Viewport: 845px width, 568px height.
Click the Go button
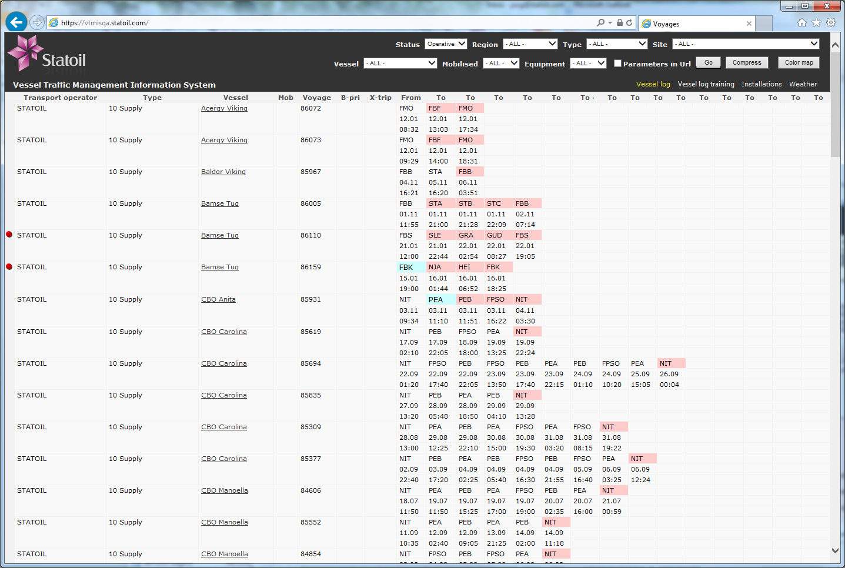coord(709,63)
